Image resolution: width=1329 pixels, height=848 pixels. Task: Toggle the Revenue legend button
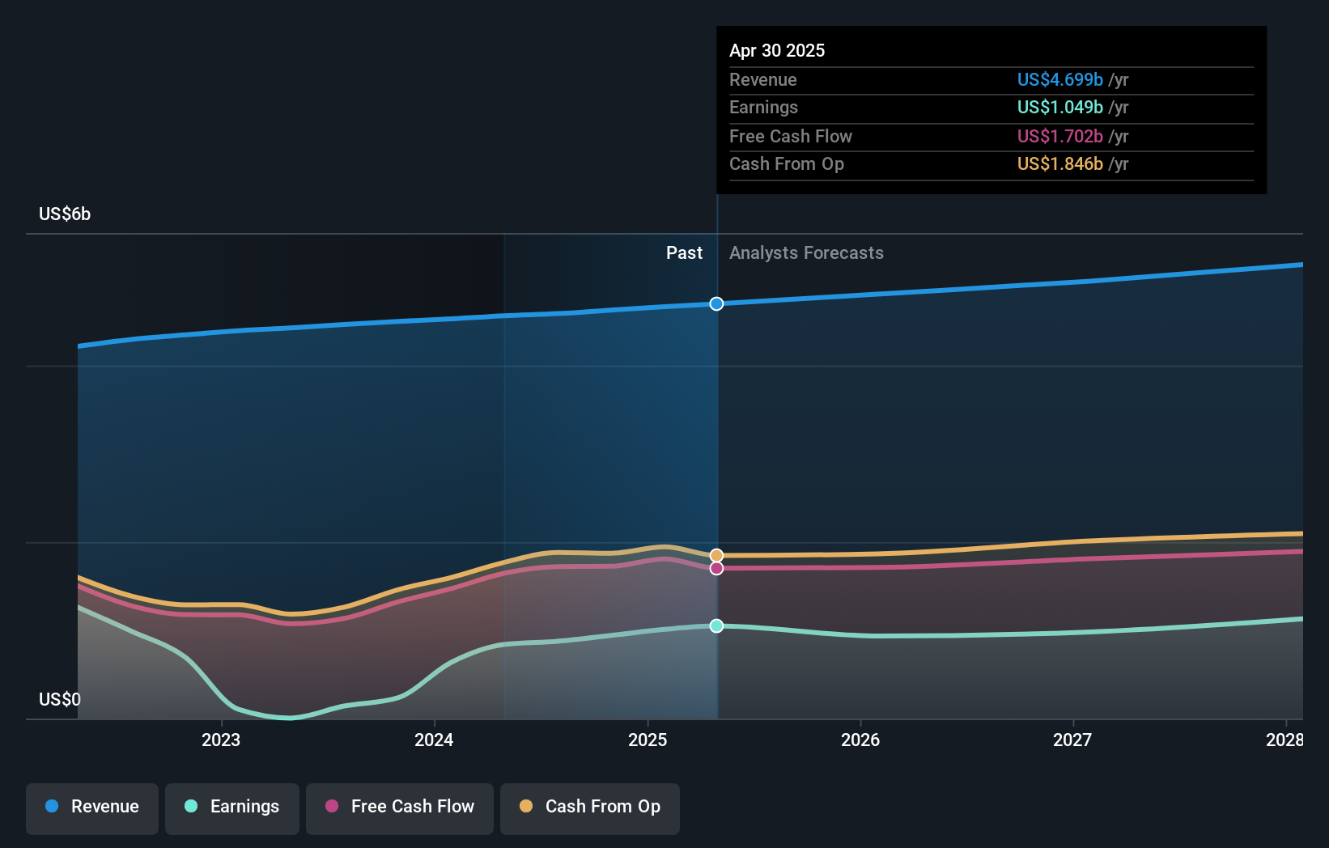92,808
